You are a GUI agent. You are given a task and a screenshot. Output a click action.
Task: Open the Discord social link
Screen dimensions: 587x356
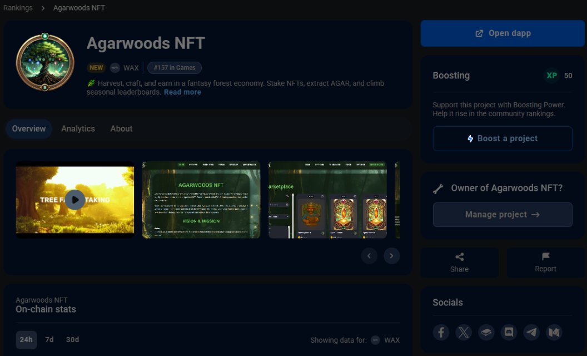coord(509,332)
